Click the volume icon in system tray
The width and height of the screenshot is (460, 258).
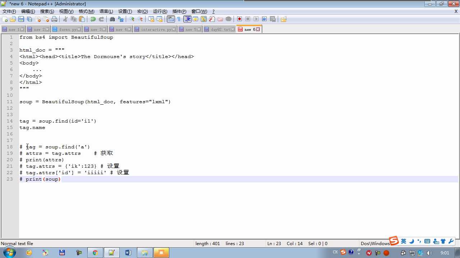429,253
